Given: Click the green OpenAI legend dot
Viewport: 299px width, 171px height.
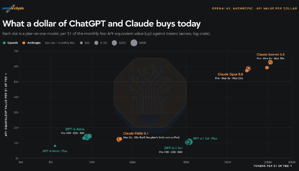Looking at the screenshot, I should click(4, 43).
